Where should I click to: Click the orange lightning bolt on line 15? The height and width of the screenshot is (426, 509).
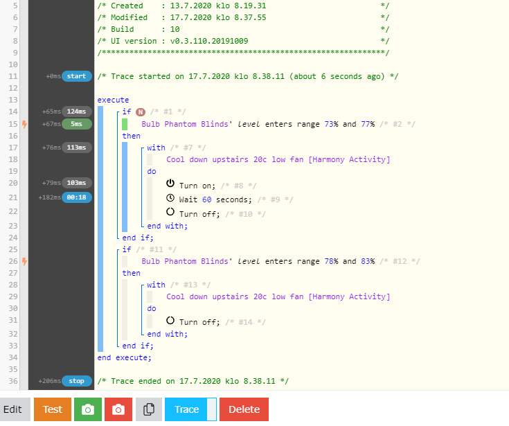[x=24, y=124]
